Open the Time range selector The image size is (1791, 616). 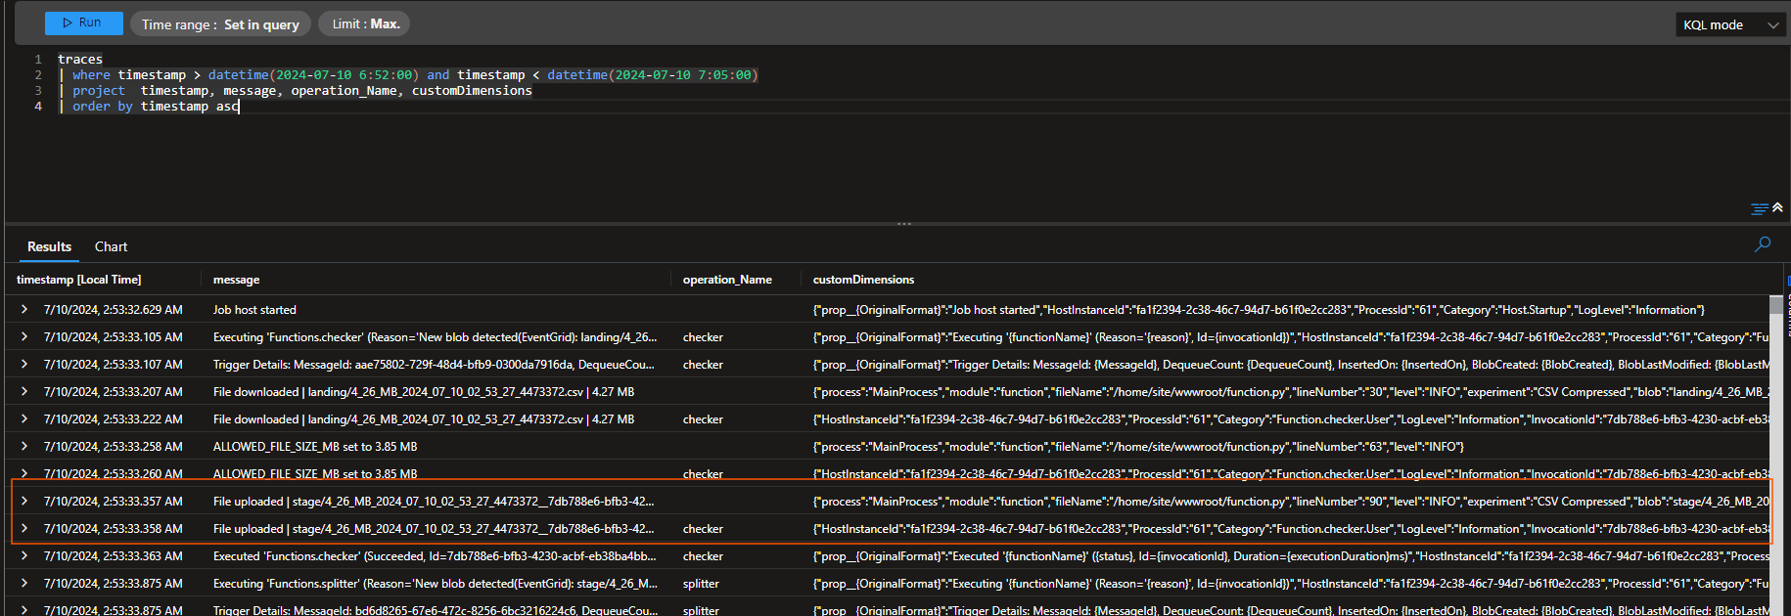click(x=220, y=24)
